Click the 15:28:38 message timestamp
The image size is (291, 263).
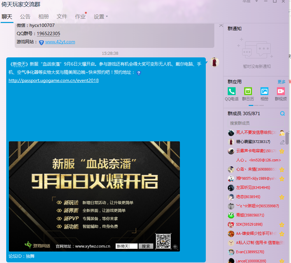point(110,53)
